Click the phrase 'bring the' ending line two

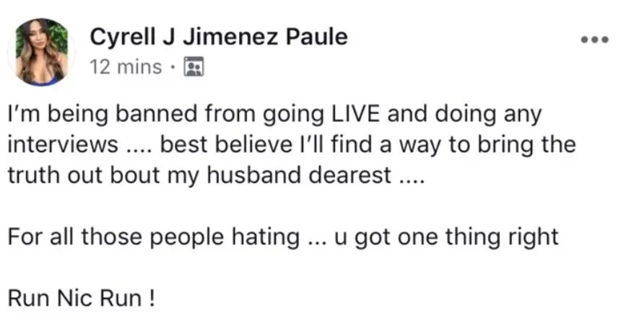[527, 145]
